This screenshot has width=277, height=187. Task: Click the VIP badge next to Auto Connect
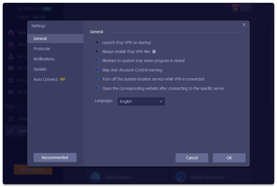[x=63, y=79]
